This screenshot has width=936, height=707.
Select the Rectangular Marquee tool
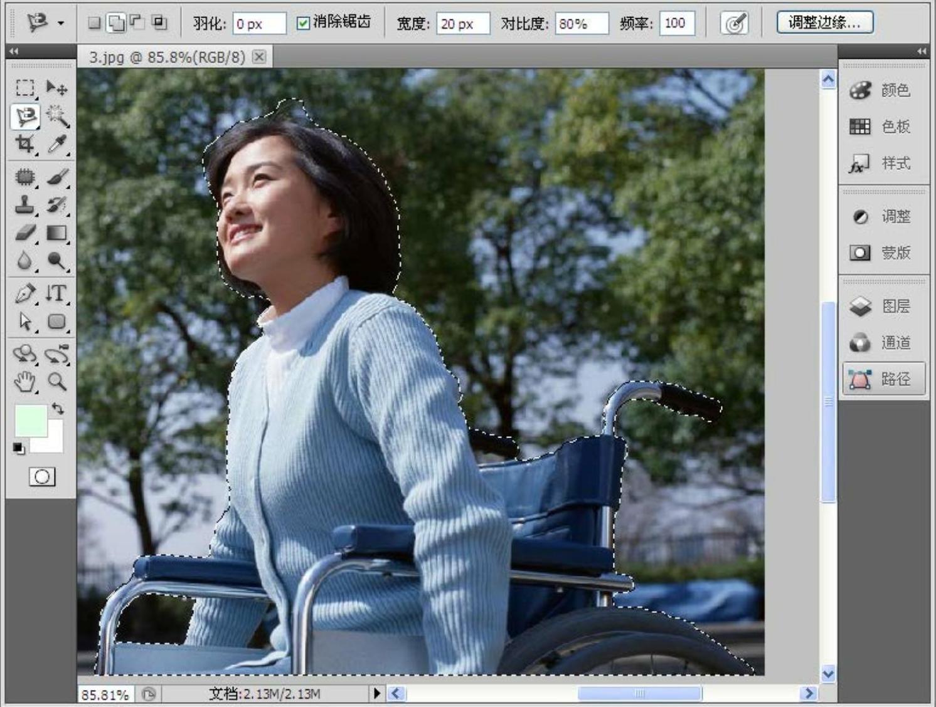pos(24,88)
